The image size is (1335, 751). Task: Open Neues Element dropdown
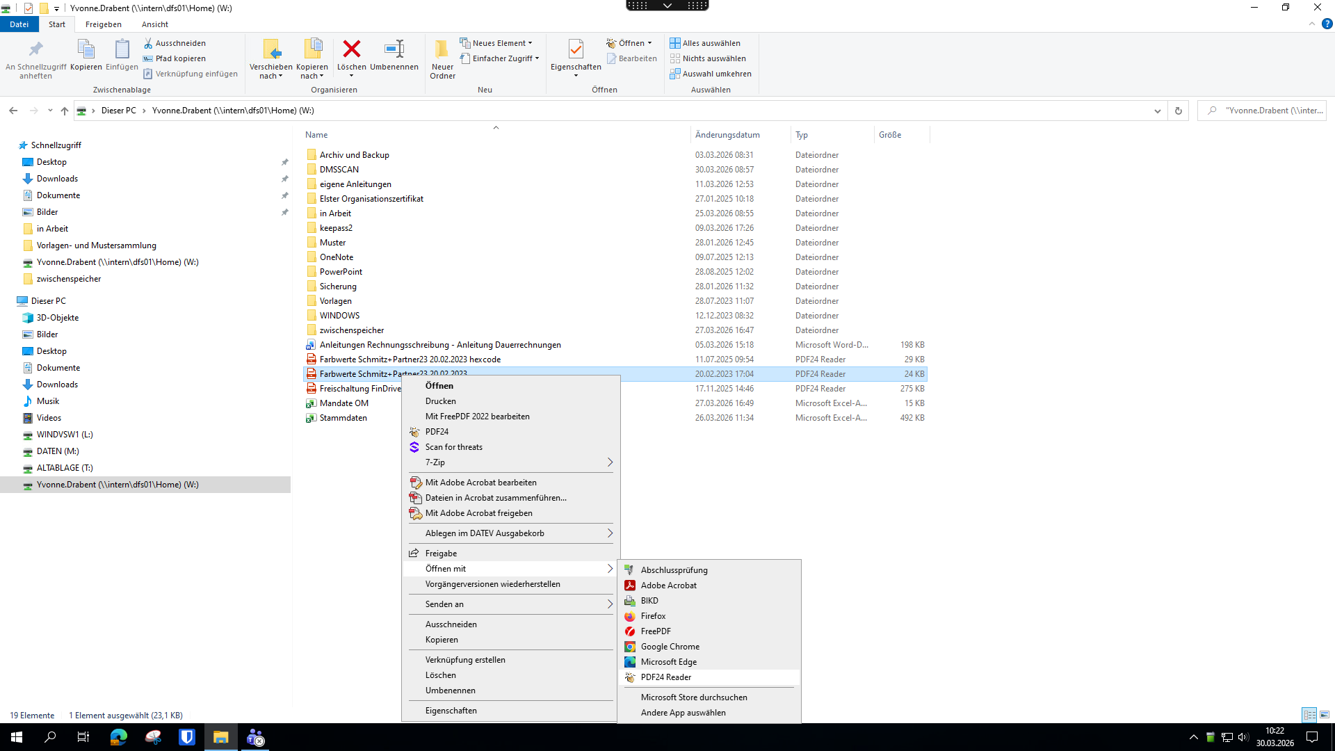pos(496,43)
